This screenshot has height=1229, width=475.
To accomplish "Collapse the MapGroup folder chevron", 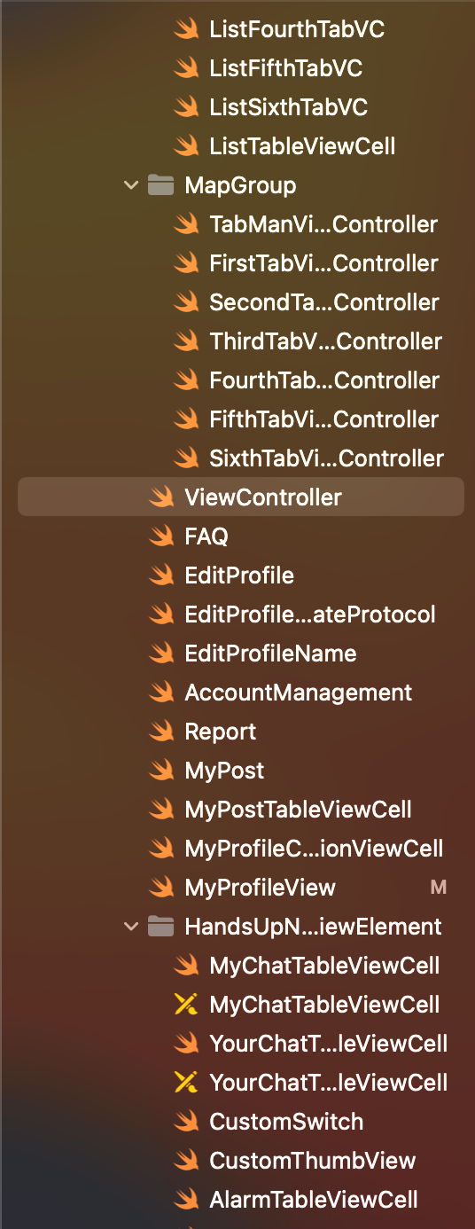I will coord(132,185).
